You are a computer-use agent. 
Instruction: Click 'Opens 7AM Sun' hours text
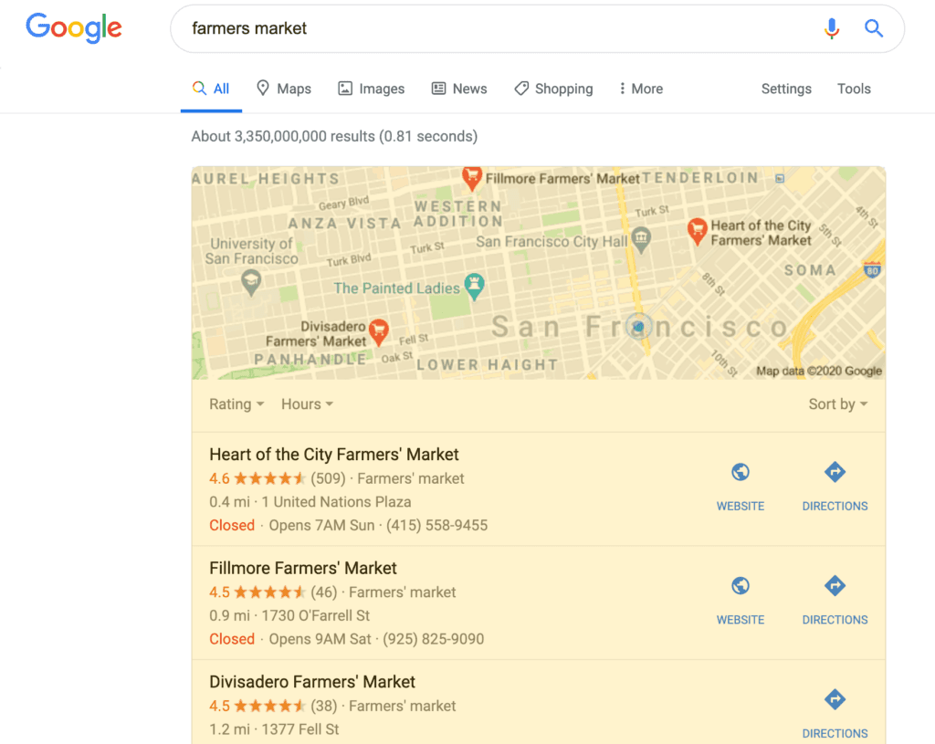321,525
